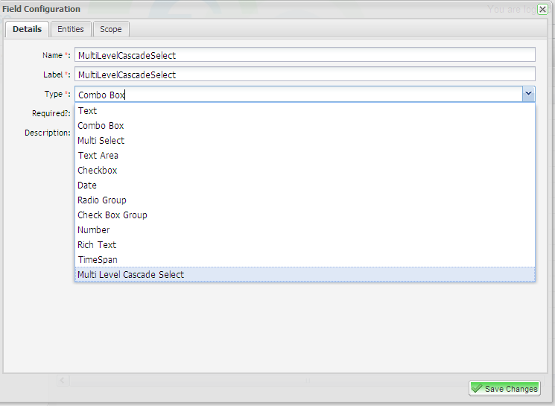Choose Radio Group option
This screenshot has width=555, height=406.
(102, 200)
